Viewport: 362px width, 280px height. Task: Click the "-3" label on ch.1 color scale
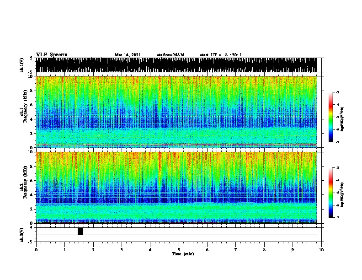(x=337, y=92)
